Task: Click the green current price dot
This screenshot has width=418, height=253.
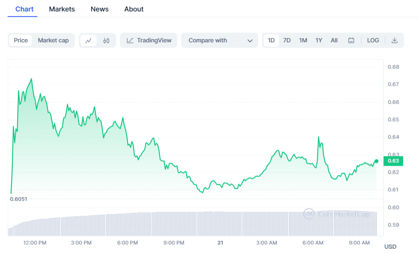Action: point(376,161)
